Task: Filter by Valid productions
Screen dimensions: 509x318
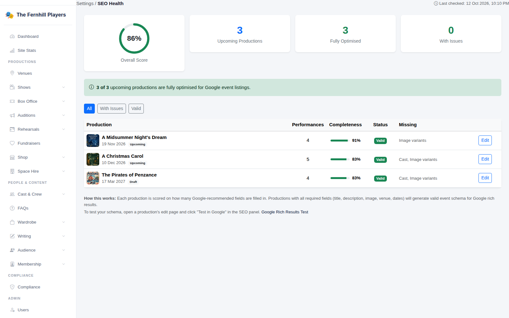Action: (x=136, y=108)
